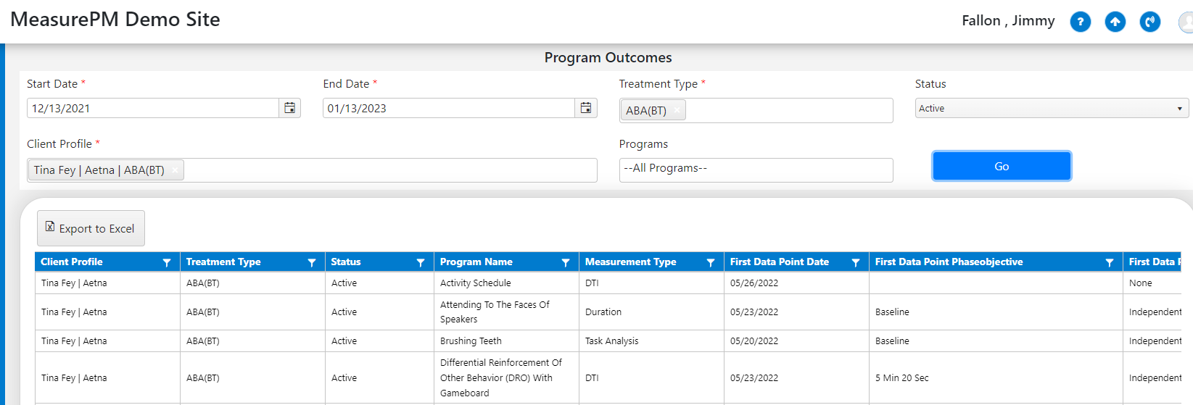This screenshot has width=1193, height=405.
Task: Remove the Tina Fey client profile tag
Action: [x=175, y=170]
